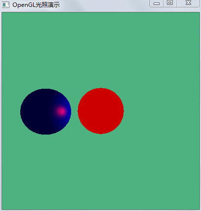201x211 pixels.
Task: Click the window title 'OpenGL光照演示'
Action: coord(36,5)
